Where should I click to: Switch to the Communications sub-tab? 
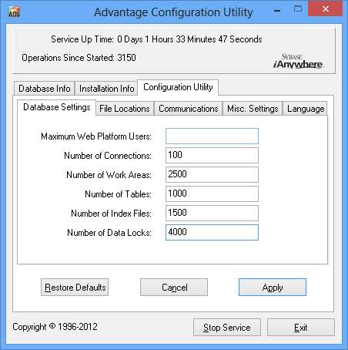(x=189, y=109)
